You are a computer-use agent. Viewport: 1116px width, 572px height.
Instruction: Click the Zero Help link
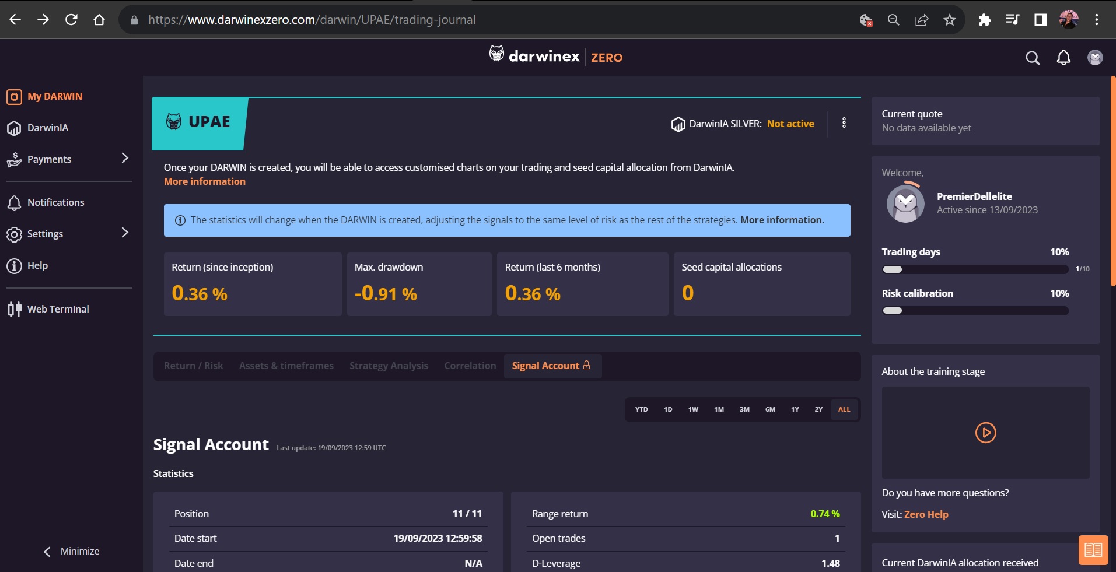[926, 514]
